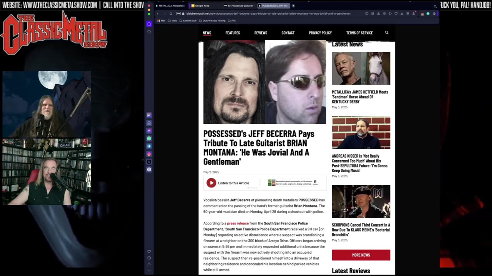This screenshot has height=276, width=492.
Task: Open the Mail bookmark
Action: tap(161, 21)
